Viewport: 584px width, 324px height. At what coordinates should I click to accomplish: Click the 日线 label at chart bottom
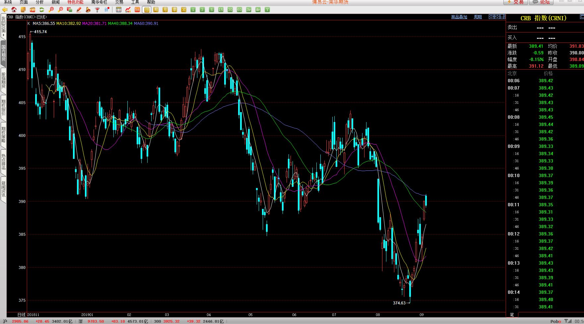[22, 315]
